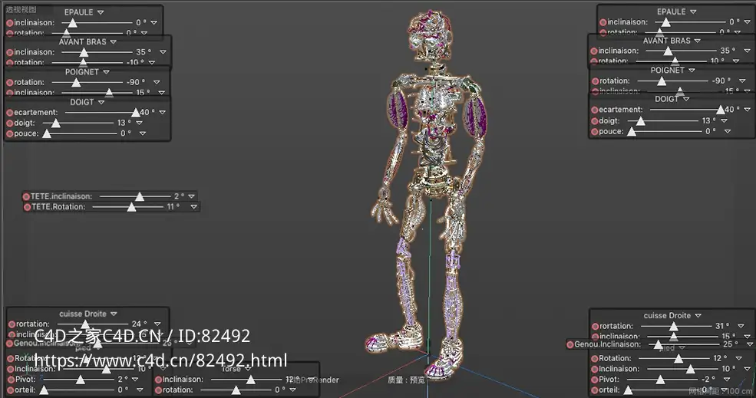Click the '-90 °' value in right POIGNET panel
The height and width of the screenshot is (398, 756).
[x=721, y=81]
